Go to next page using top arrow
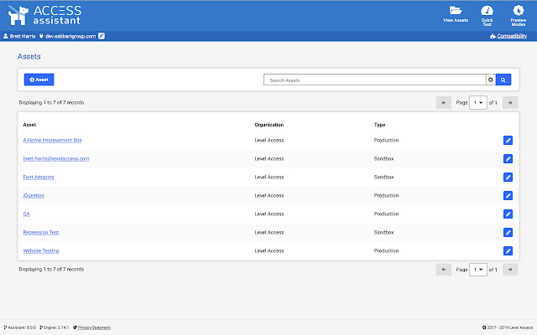Screen dimensions: 537x335 click(x=510, y=103)
